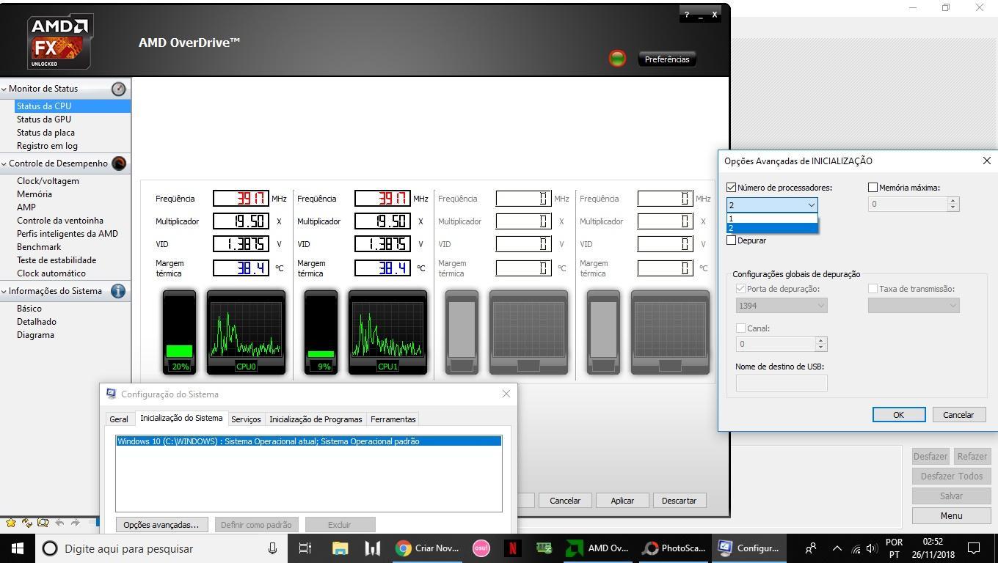998x563 pixels.
Task: Open the Action Center notifications icon
Action: tap(975, 548)
